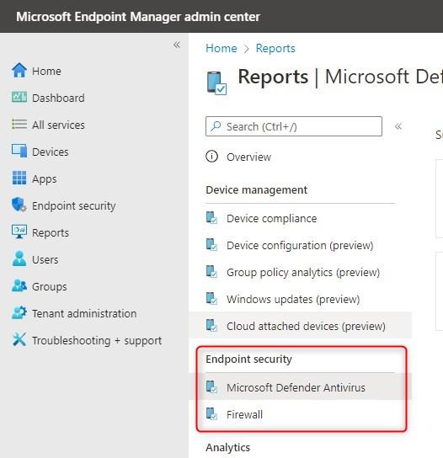The height and width of the screenshot is (458, 443).
Task: Open the Tenant administration gear icon
Action: click(19, 313)
